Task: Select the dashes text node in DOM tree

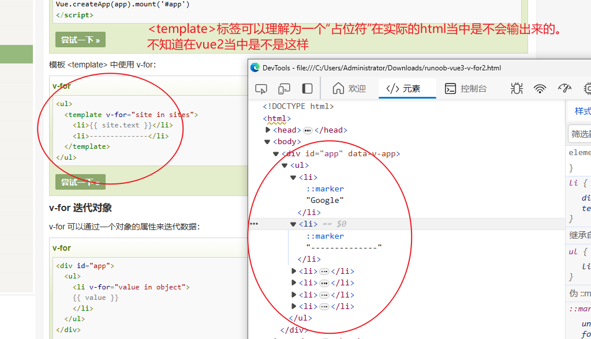Action: tap(344, 247)
